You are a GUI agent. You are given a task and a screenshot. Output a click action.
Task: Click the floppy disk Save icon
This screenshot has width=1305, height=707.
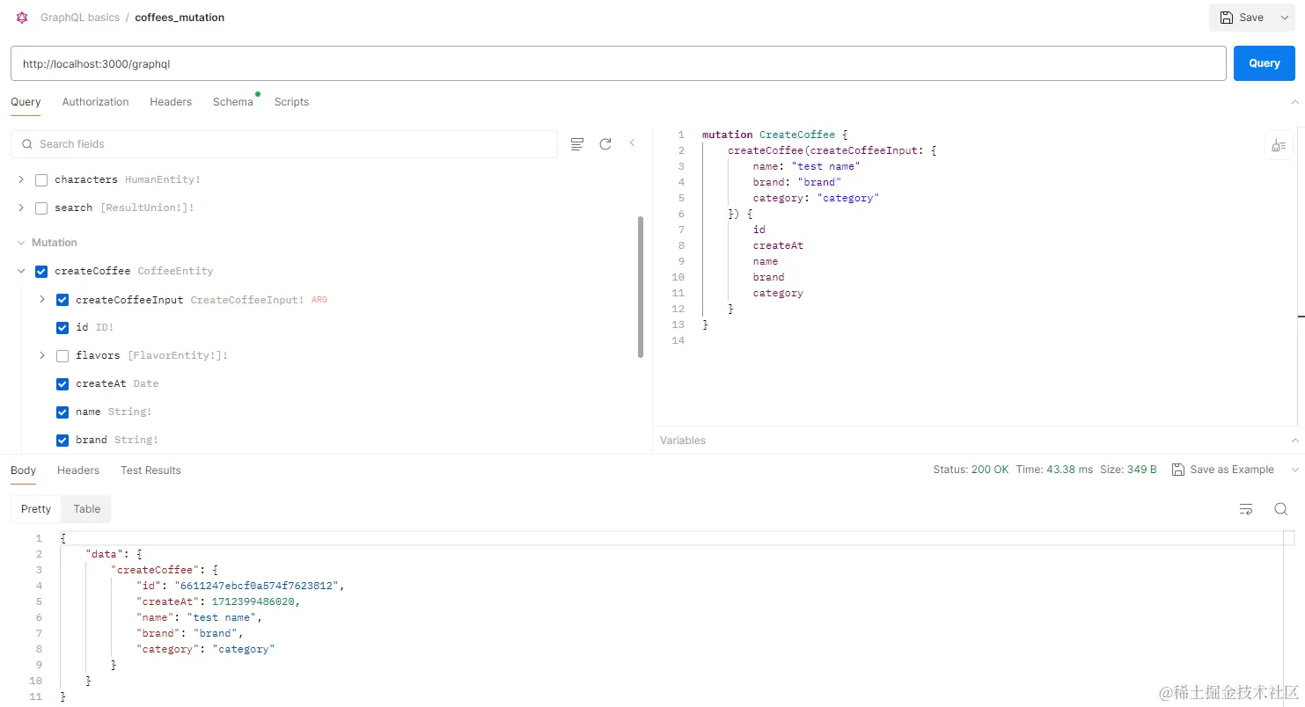[1227, 18]
